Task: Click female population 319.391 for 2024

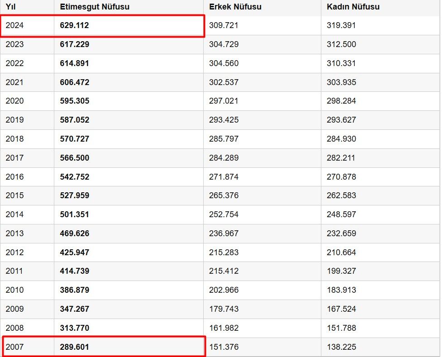Action: pyautogui.click(x=341, y=25)
